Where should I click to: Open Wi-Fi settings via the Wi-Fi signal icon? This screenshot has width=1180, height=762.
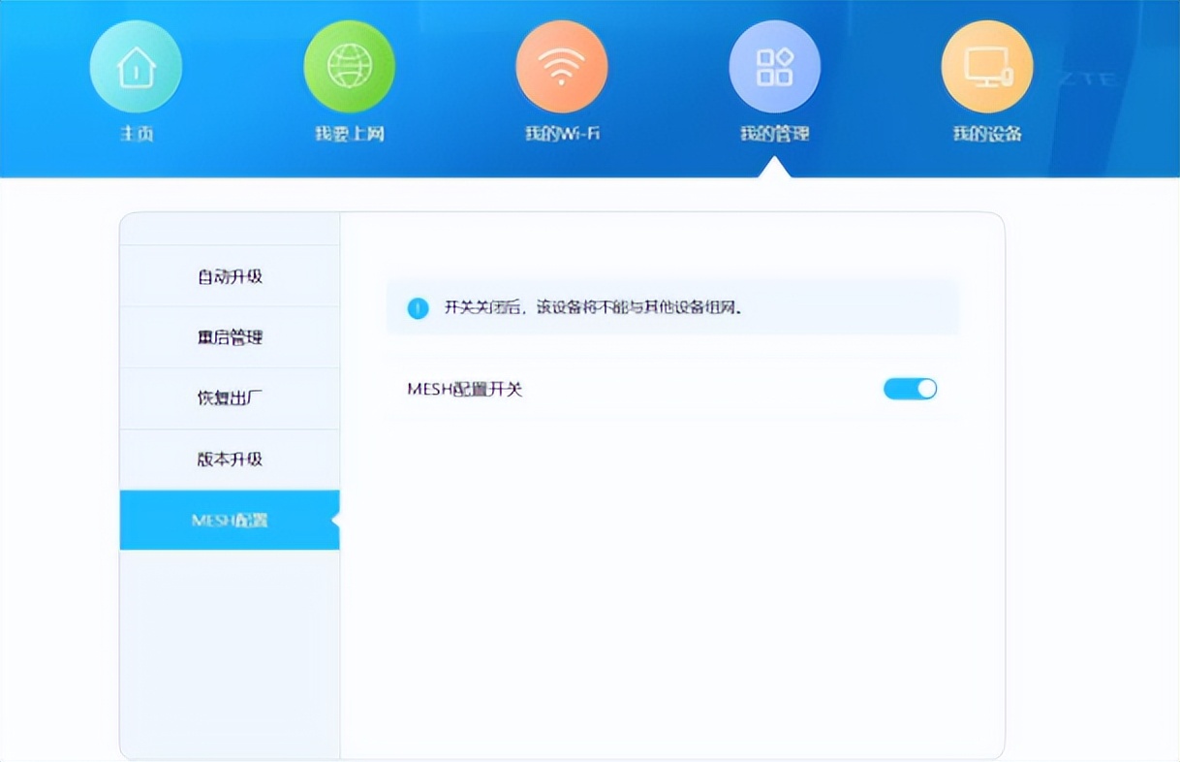tap(562, 65)
